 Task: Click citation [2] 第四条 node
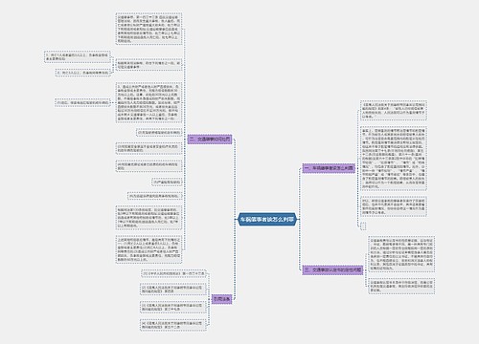(x=173, y=290)
